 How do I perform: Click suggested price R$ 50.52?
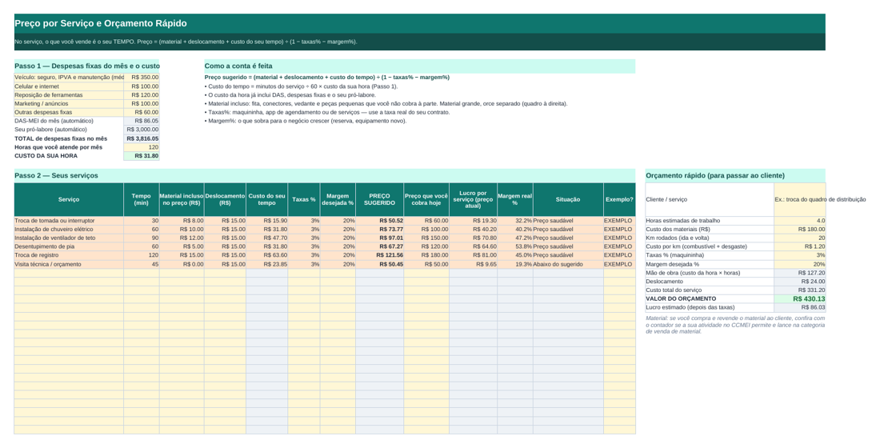tap(379, 221)
